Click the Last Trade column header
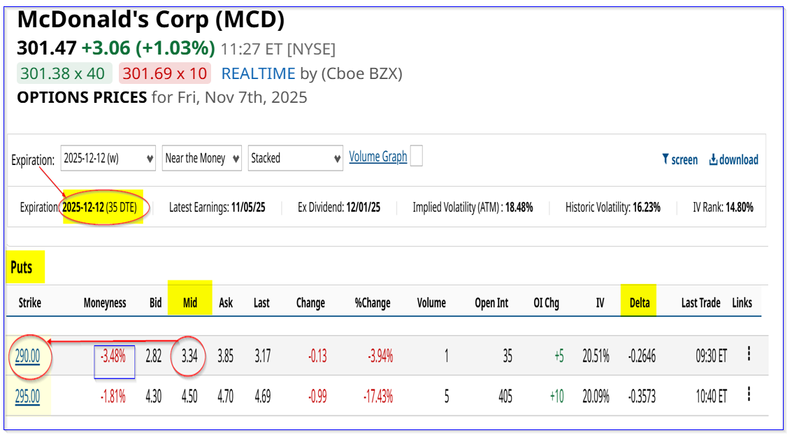The height and width of the screenshot is (435, 792). [700, 303]
